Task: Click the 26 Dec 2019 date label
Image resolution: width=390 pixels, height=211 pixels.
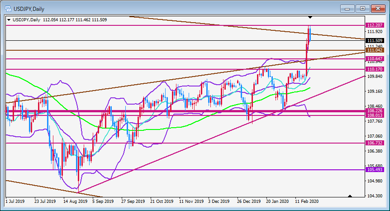Action: [249, 201]
